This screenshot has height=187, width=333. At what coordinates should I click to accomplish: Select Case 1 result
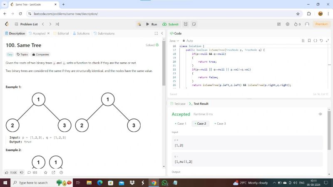click(x=181, y=123)
